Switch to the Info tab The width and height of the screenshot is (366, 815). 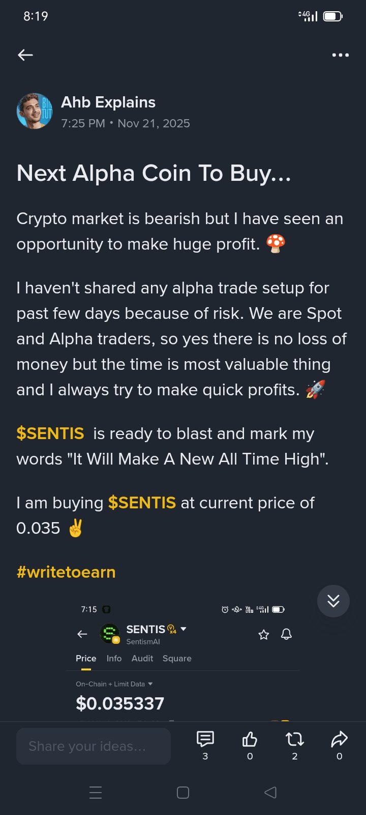(114, 659)
